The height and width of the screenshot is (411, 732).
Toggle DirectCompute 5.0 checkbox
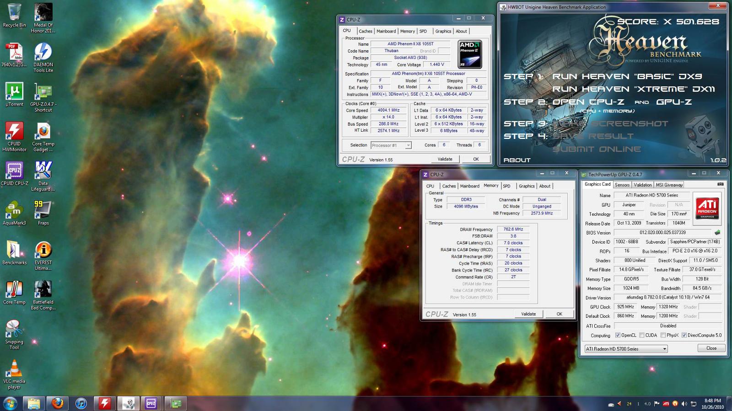point(684,335)
